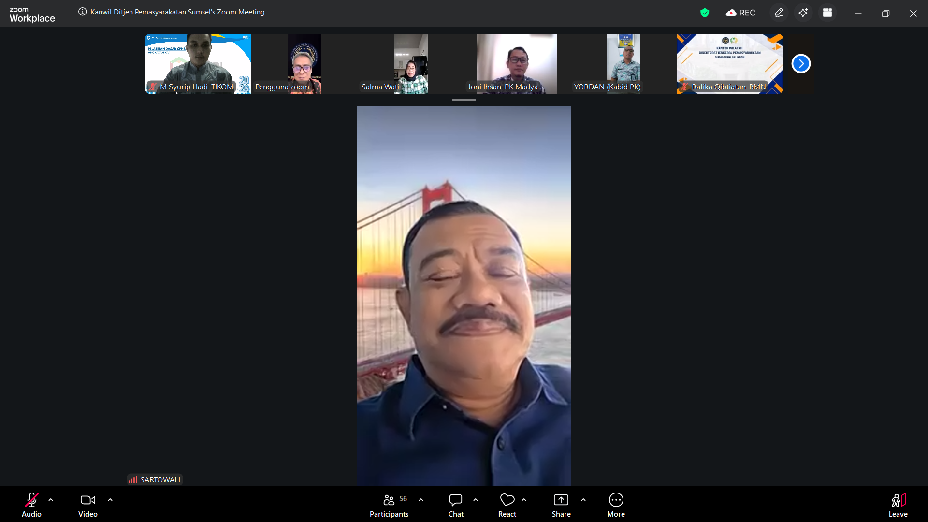The height and width of the screenshot is (522, 928).
Task: Restore down the Zoom window
Action: click(885, 13)
